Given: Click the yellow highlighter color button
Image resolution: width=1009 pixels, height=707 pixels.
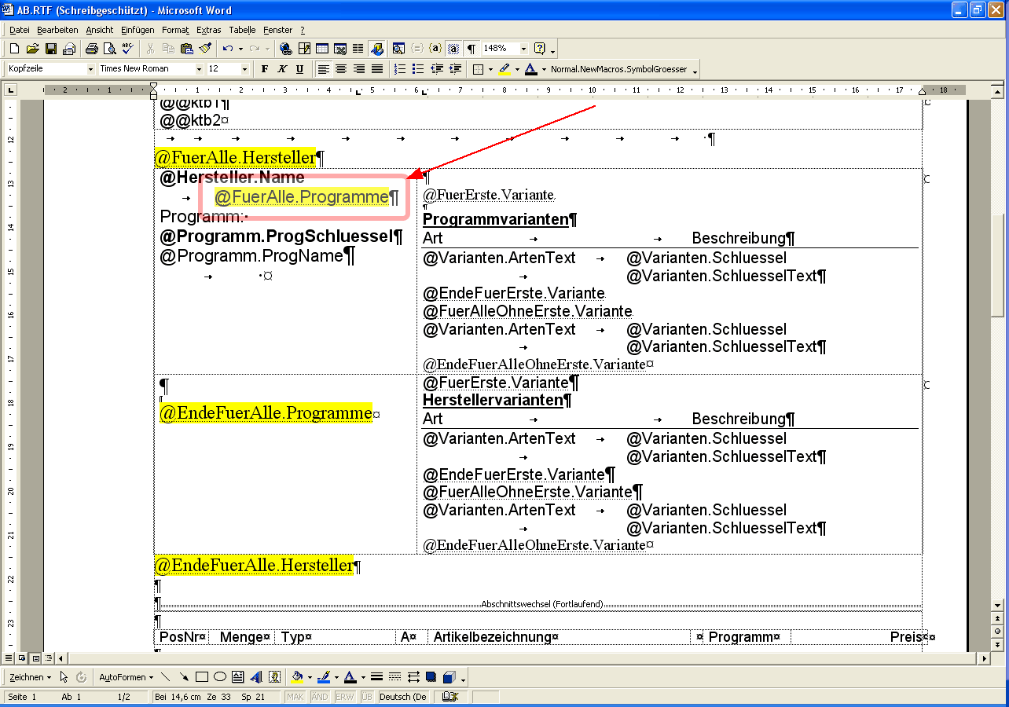Looking at the screenshot, I should point(504,69).
